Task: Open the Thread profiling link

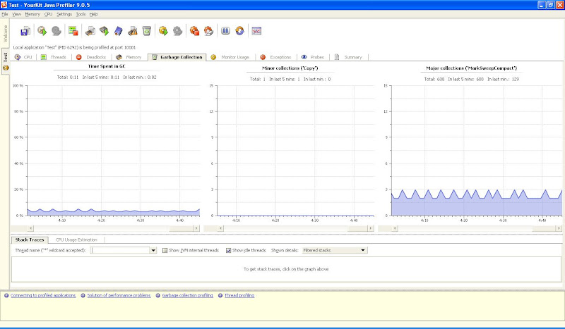Action: (239, 296)
